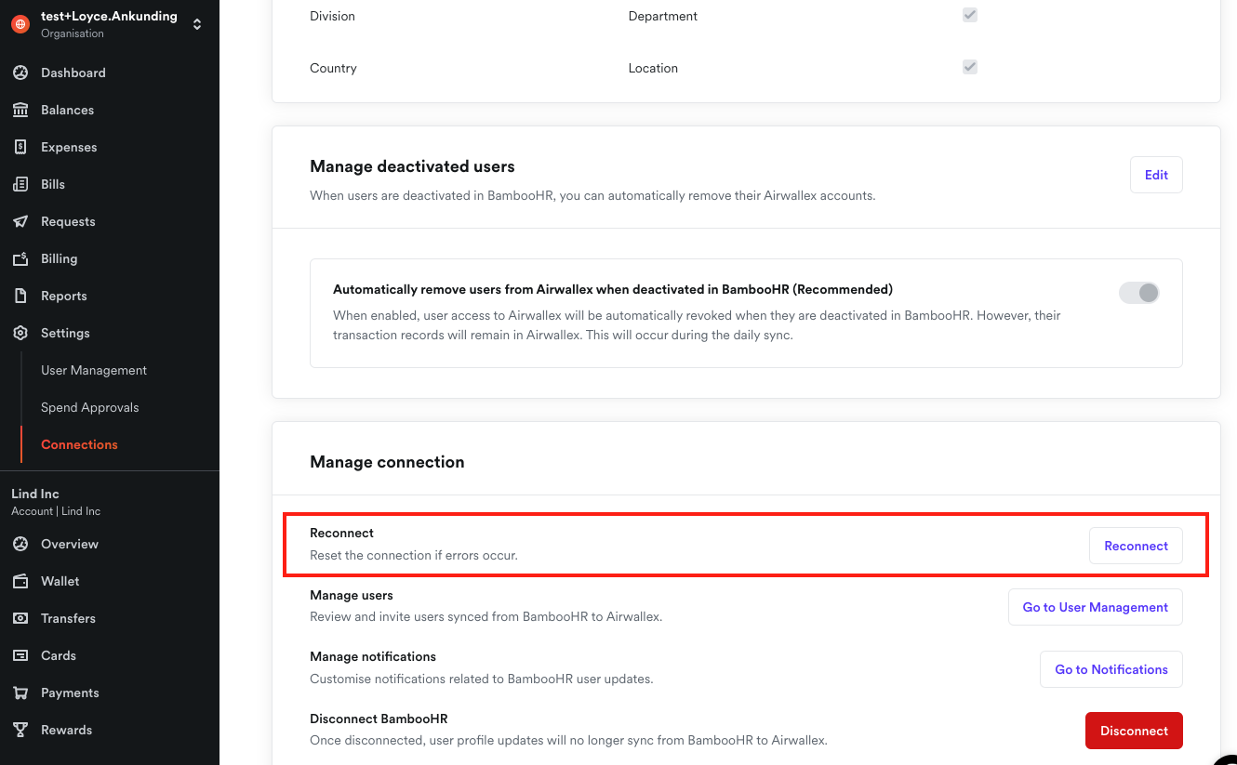
Task: Click 'Reset the connection if errors occur.' text
Action: coord(414,555)
